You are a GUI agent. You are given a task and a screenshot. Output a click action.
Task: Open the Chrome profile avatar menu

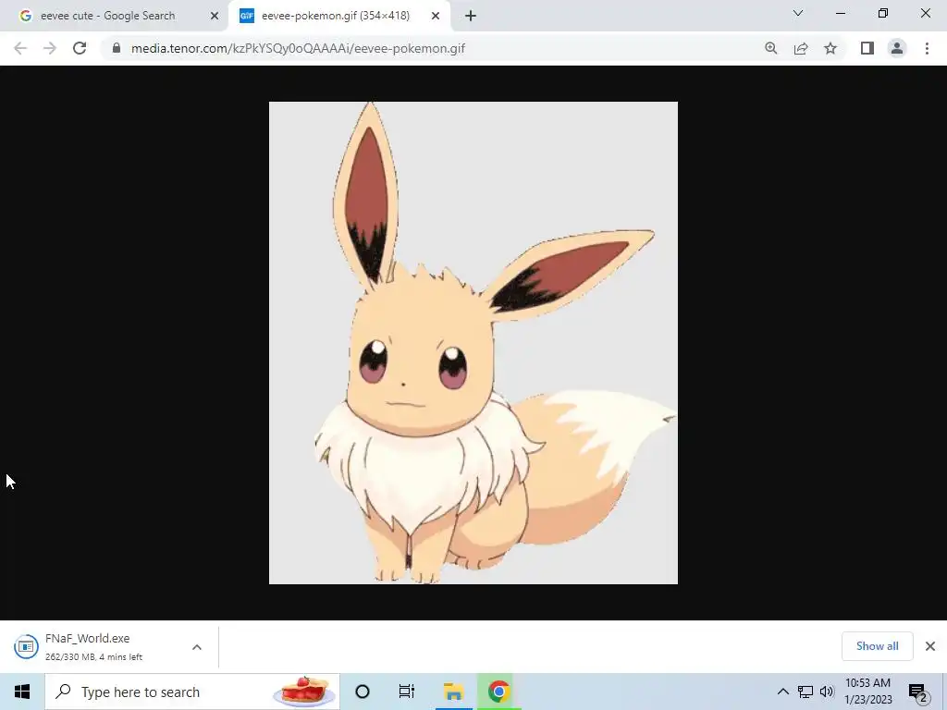(x=897, y=48)
